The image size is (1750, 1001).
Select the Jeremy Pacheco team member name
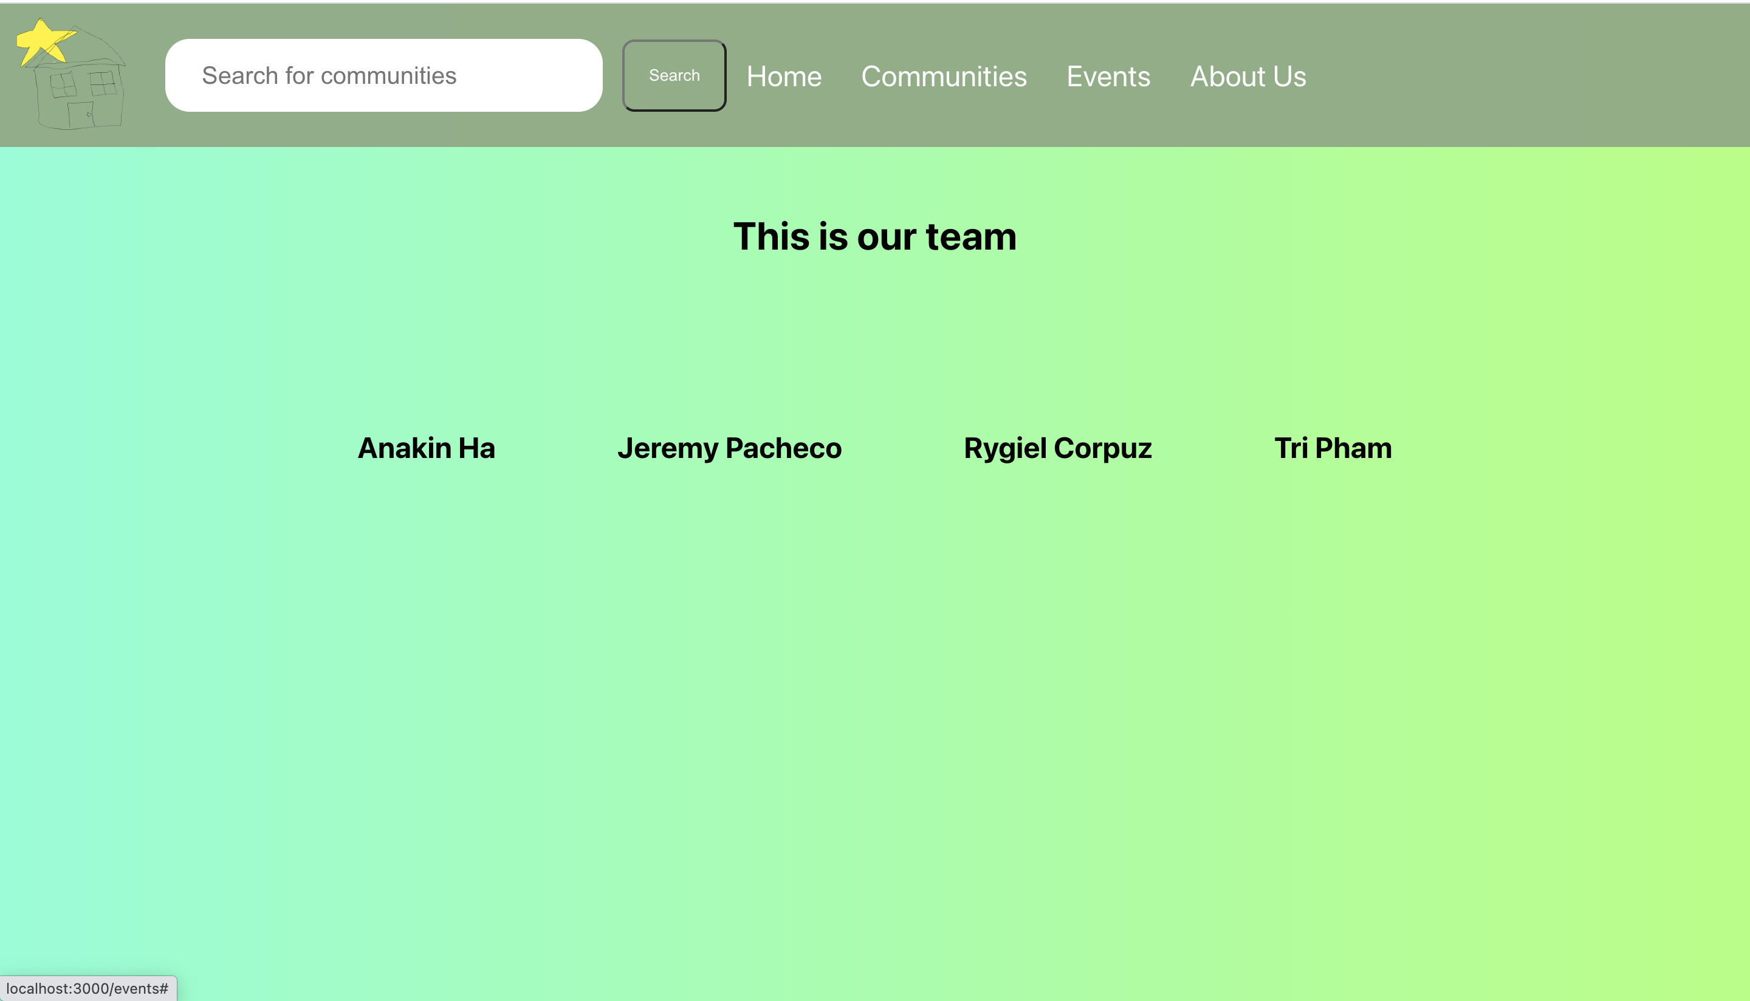pyautogui.click(x=729, y=448)
